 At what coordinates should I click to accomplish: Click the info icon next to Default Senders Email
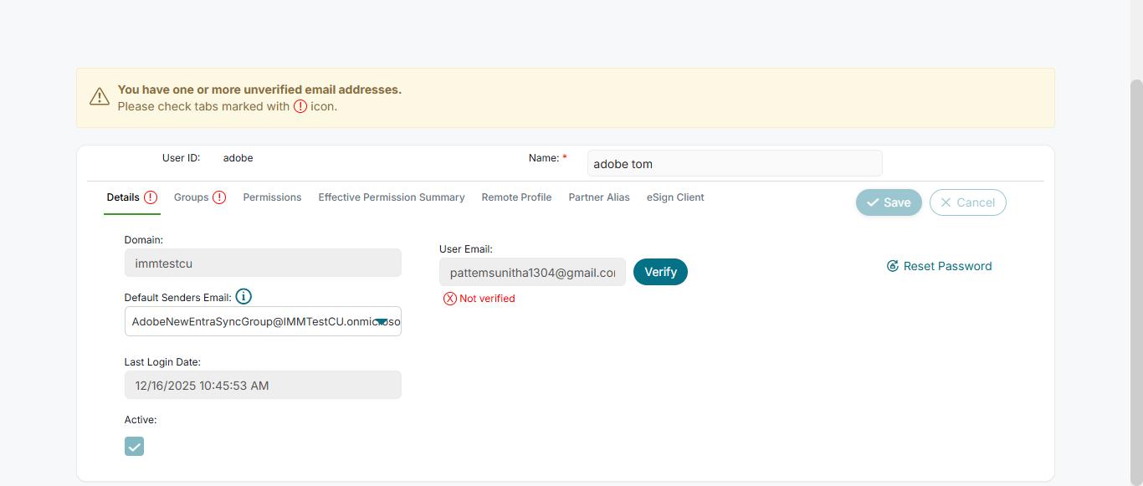[243, 297]
